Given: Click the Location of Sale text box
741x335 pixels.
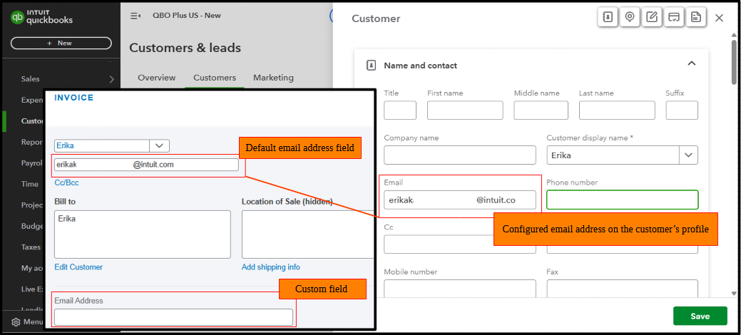Looking at the screenshot, I should [x=307, y=234].
